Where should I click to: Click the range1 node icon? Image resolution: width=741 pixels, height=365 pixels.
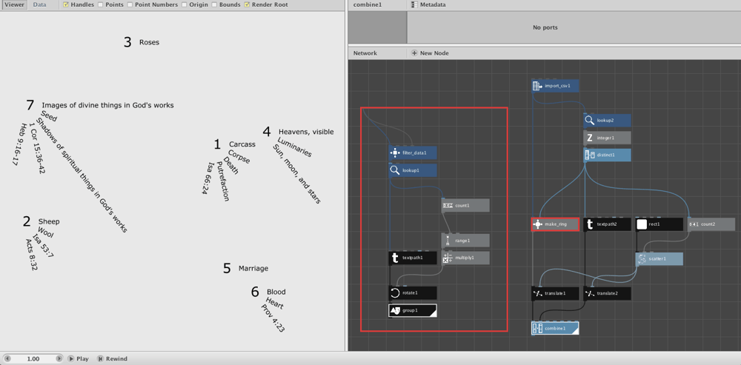447,241
